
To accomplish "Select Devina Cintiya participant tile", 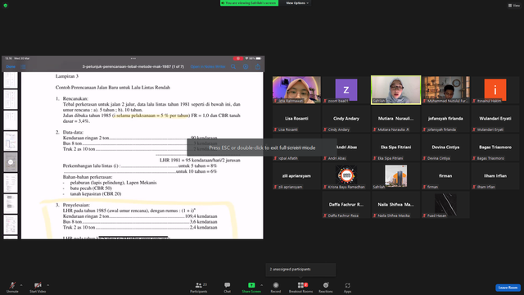I will pyautogui.click(x=445, y=147).
